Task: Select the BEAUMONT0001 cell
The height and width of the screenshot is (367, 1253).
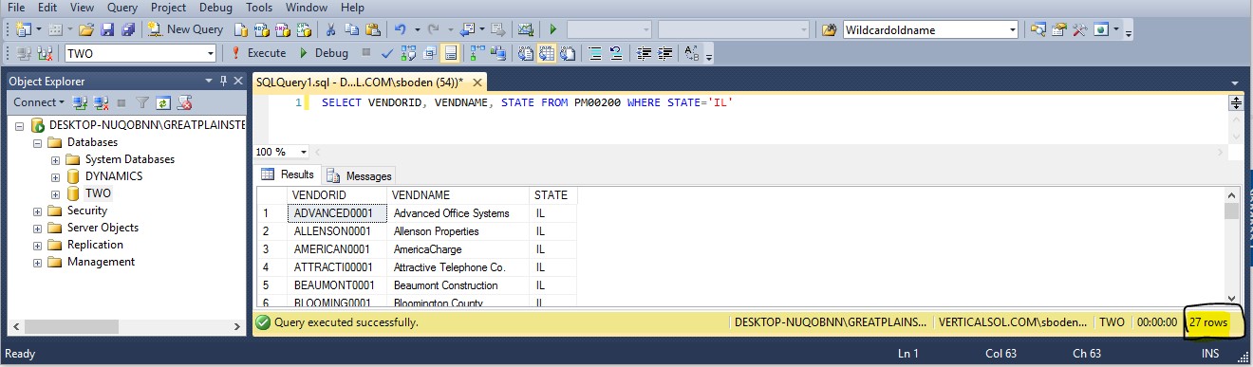Action: 338,285
